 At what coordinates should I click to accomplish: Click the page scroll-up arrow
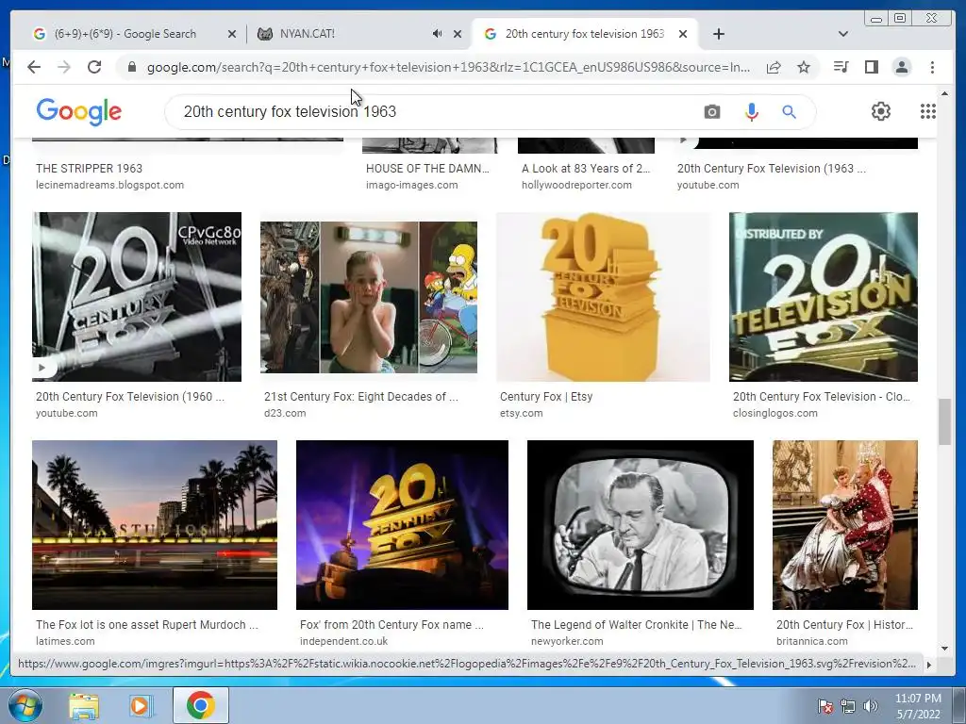[944, 93]
